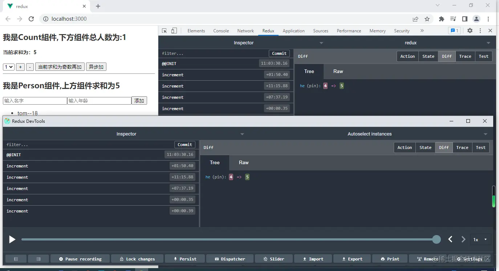The width and height of the screenshot is (499, 271).
Task: Bookmark this page with the star icon
Action: tap(427, 19)
